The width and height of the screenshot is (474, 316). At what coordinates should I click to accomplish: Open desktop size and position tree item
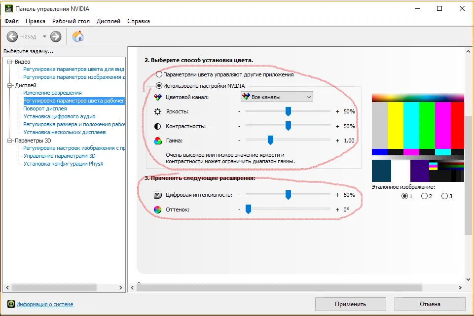(x=74, y=124)
